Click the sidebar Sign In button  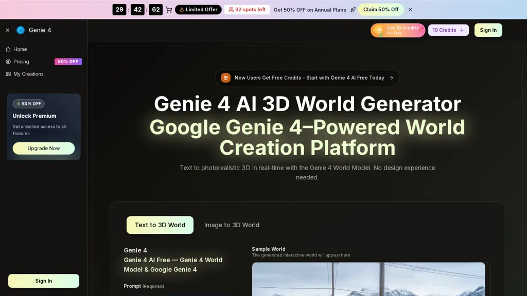[44, 281]
